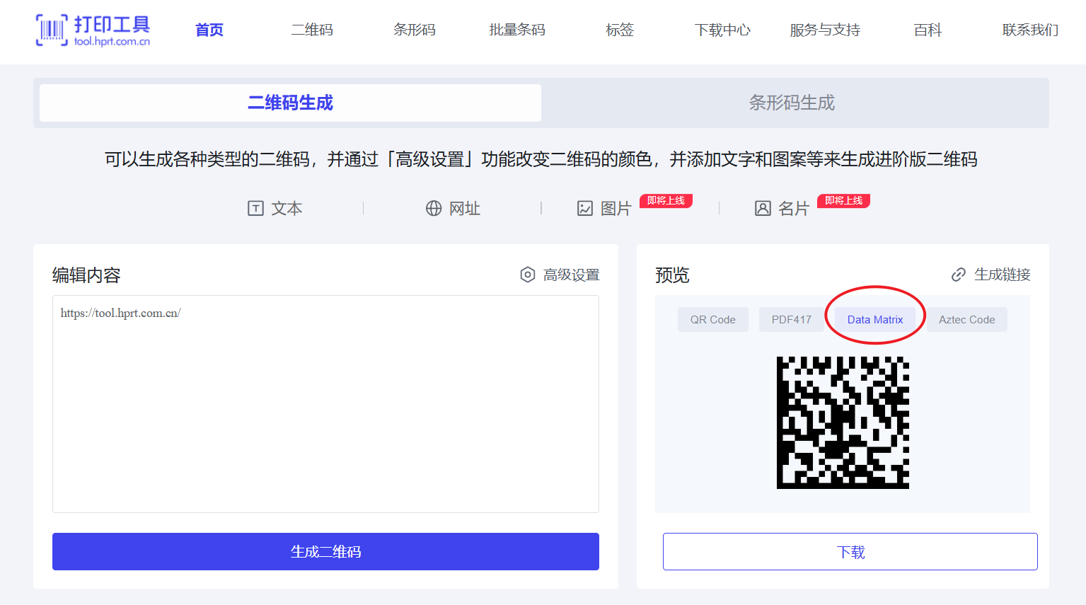Click the 高级设置 text link

(572, 275)
